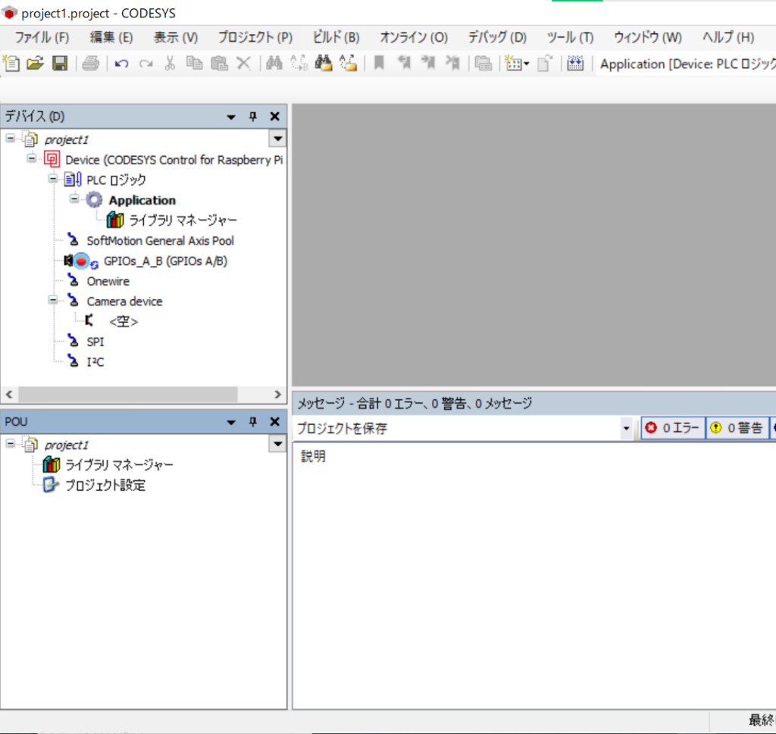Click the Print icon in the toolbar
Screen dimensions: 776x734
click(x=91, y=64)
